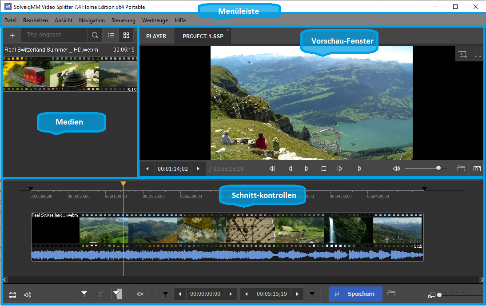Click the fragment start time field 00:00:00;00
Screen dimensions: 486x306
pos(205,294)
